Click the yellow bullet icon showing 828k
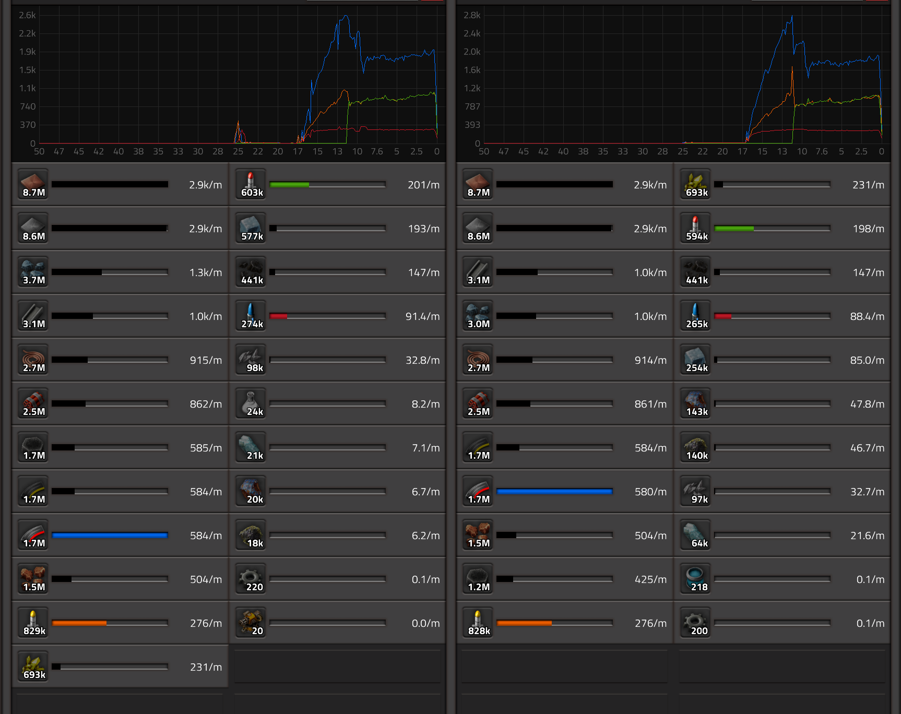Screen dimensions: 901x714 click(478, 623)
